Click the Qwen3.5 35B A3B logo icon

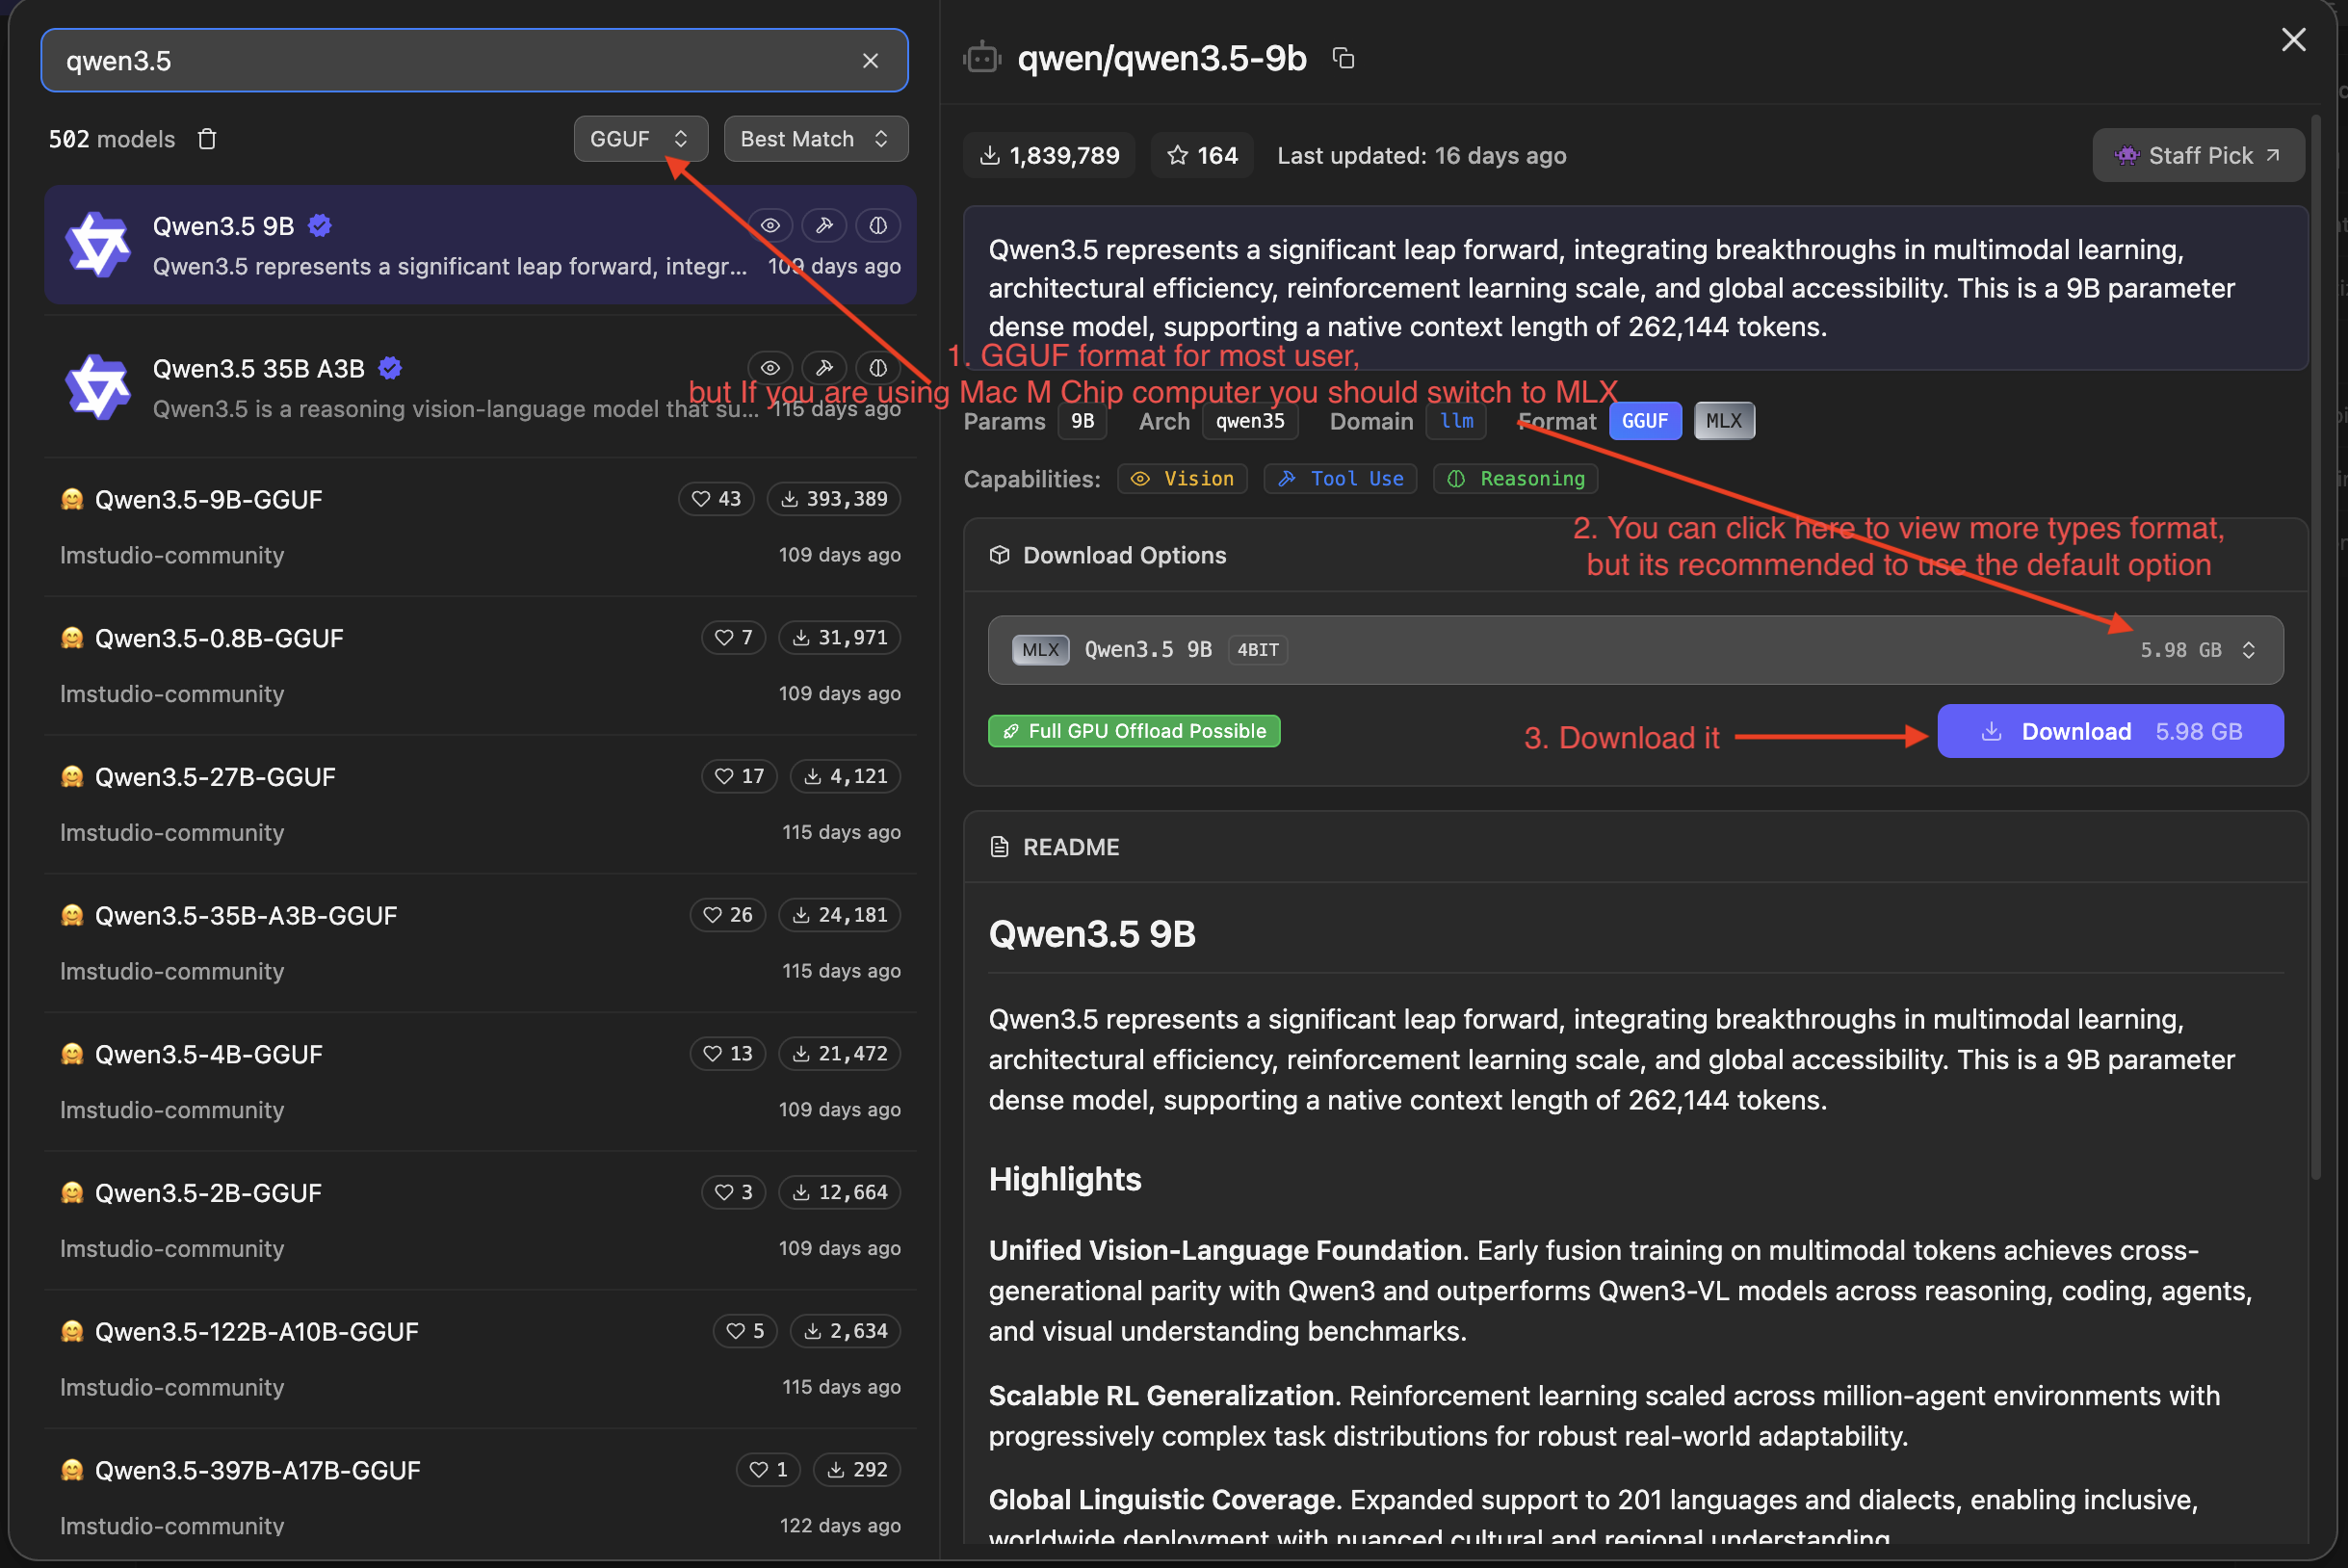97,387
